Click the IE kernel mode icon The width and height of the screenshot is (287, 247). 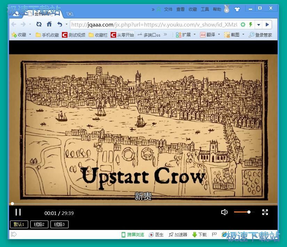click(224, 234)
